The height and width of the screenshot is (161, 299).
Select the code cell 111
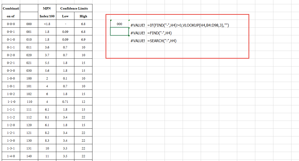click(x=29, y=110)
